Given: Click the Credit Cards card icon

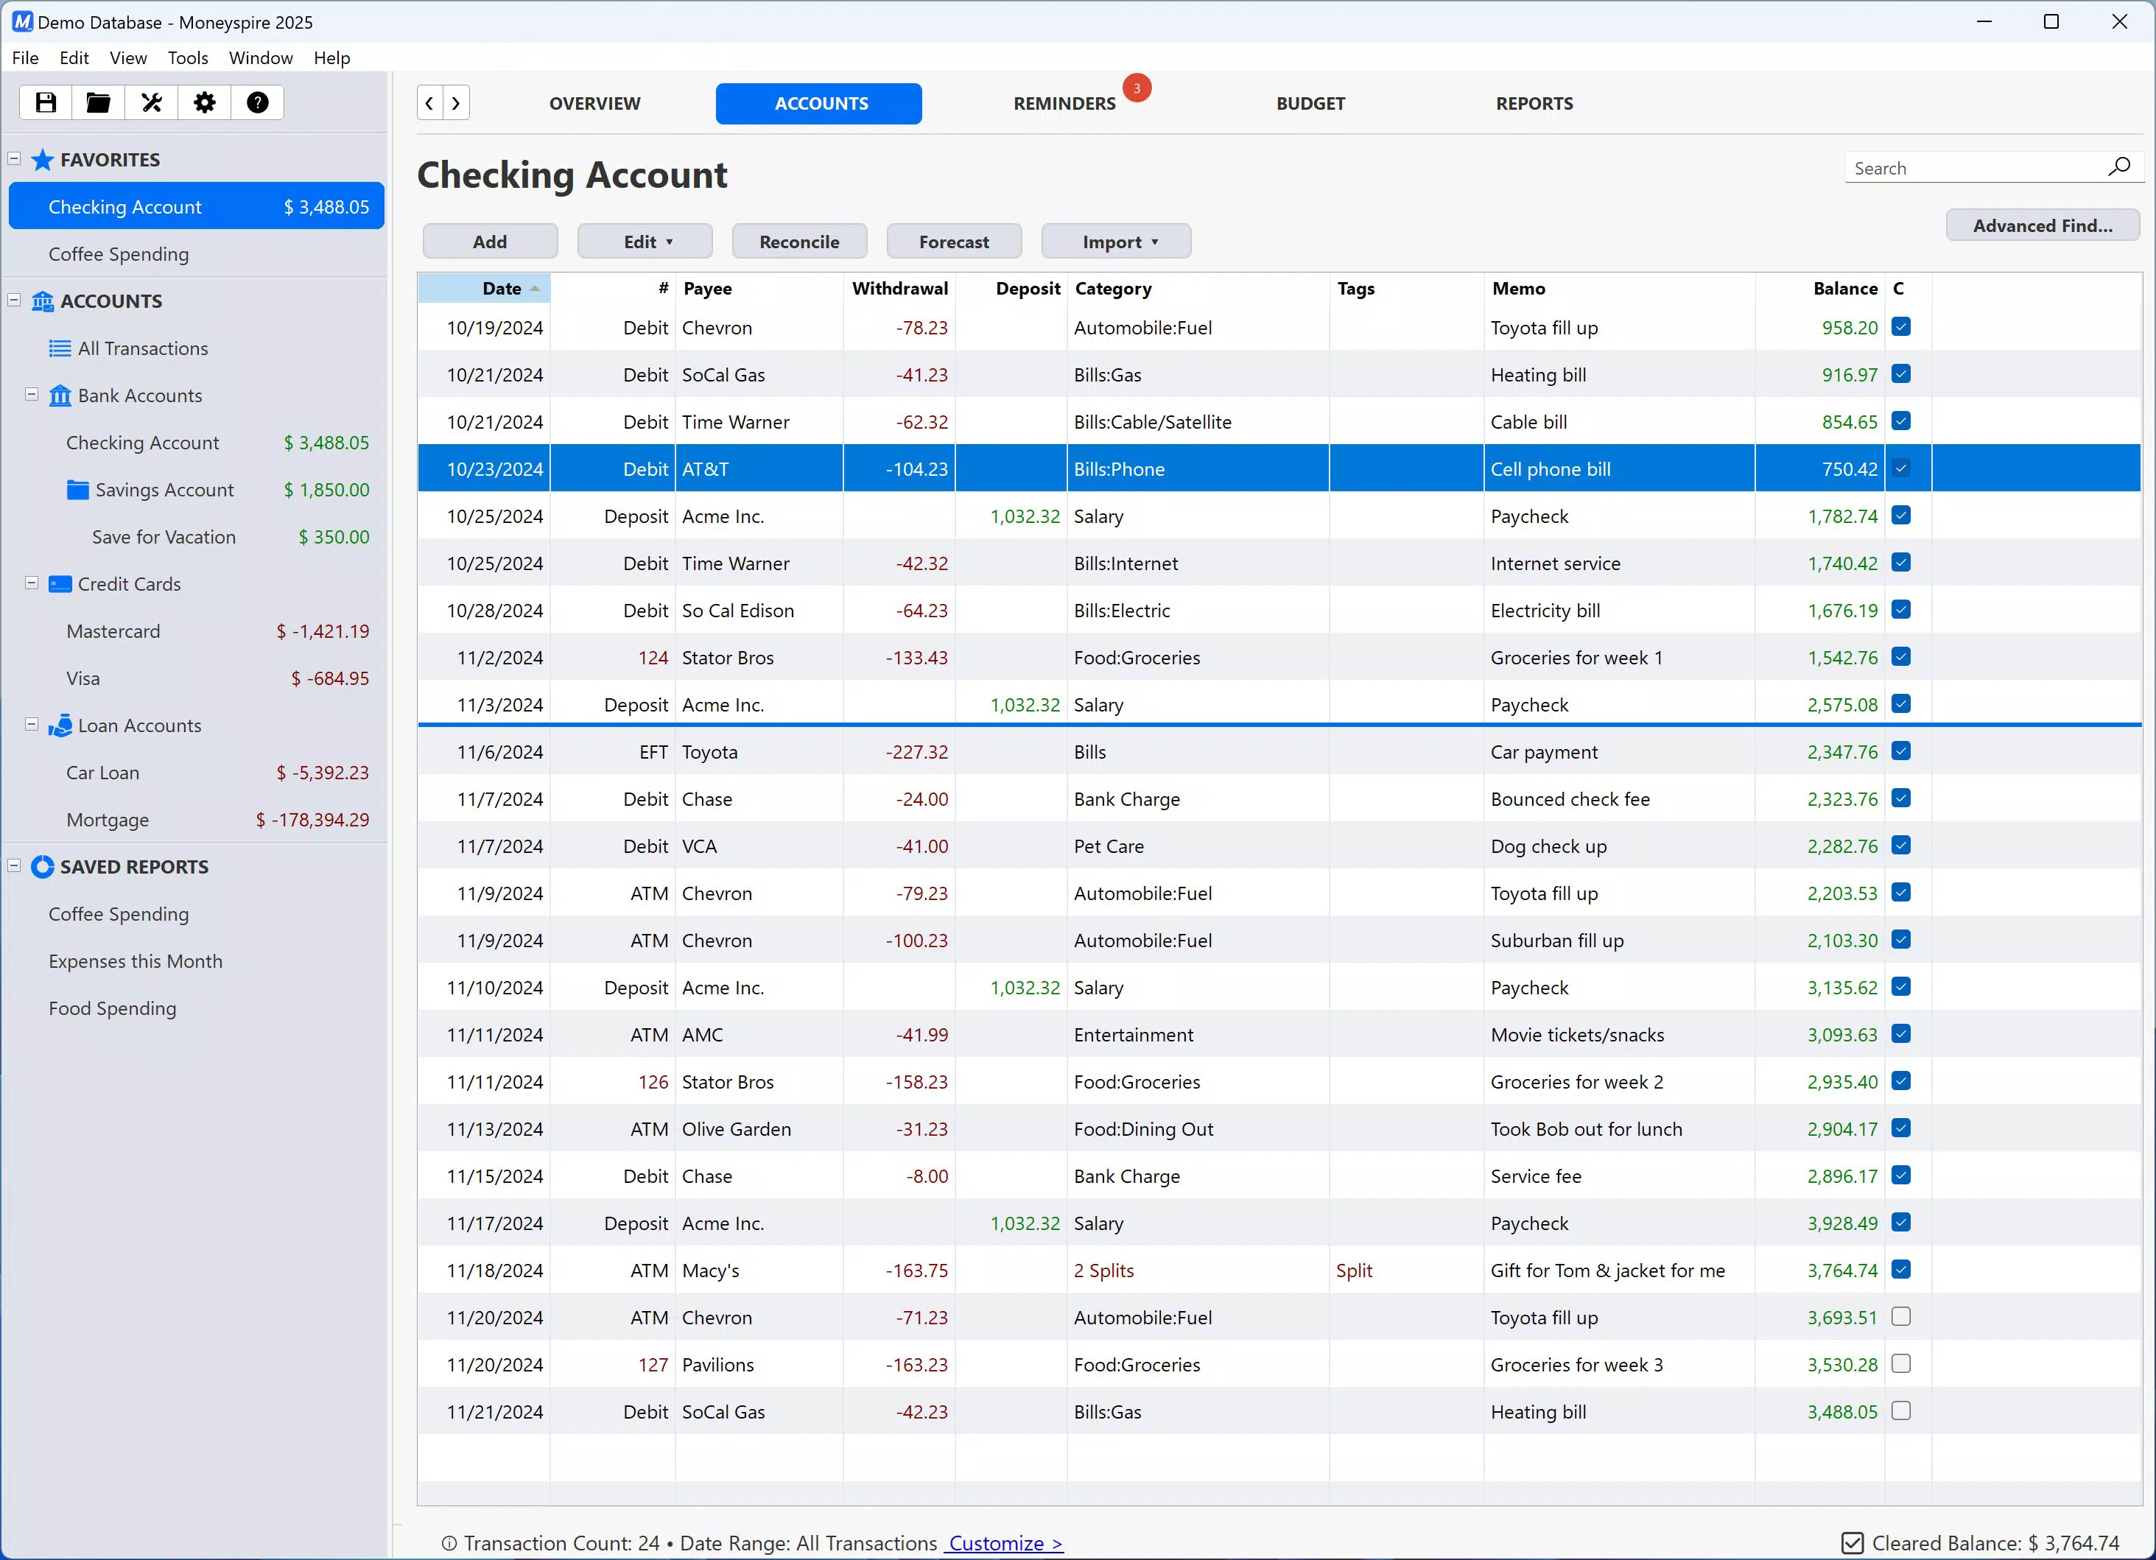Looking at the screenshot, I should tap(60, 583).
